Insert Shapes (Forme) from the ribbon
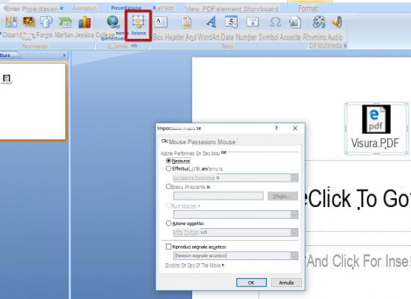The image size is (411, 299). pos(46,22)
